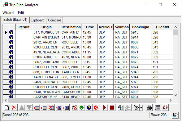The width and height of the screenshot is (182, 122).
Task: Click the ClientId column header
Action: click(x=162, y=27)
